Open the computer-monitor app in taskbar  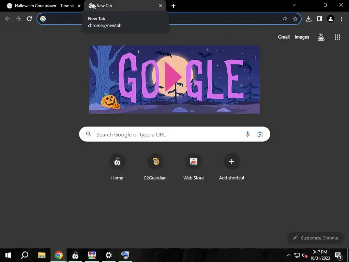click(125, 255)
